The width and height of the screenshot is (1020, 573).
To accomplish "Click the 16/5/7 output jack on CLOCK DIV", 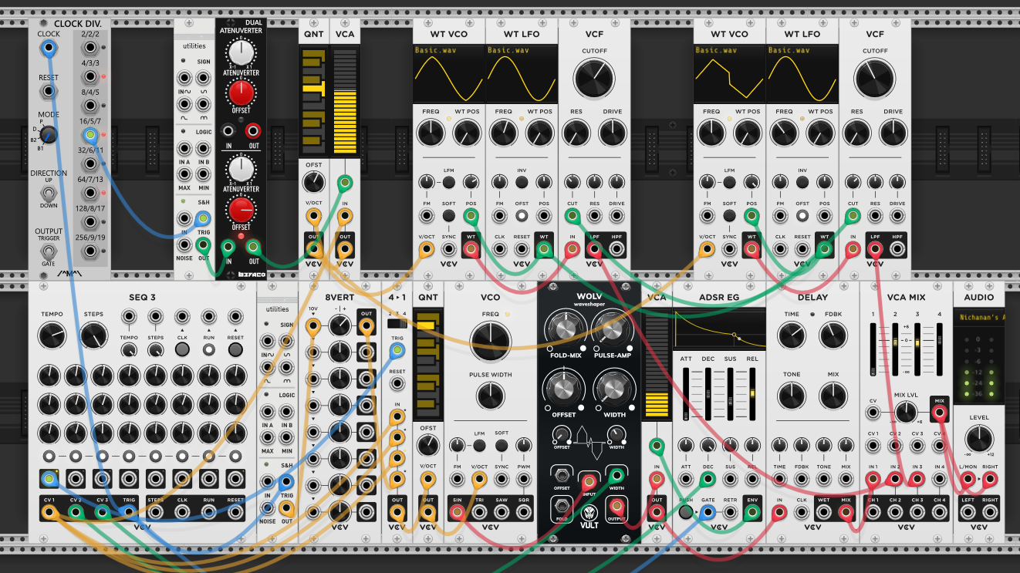I will pyautogui.click(x=91, y=135).
